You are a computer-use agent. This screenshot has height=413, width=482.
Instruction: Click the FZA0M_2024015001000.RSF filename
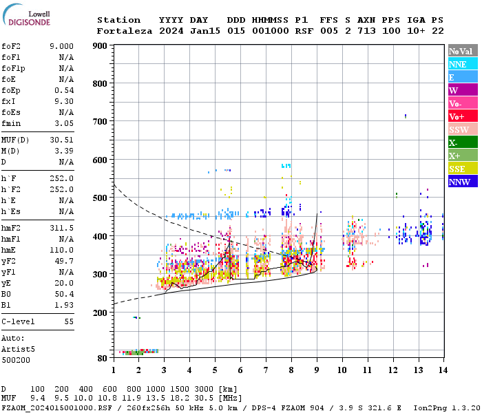coord(56,408)
